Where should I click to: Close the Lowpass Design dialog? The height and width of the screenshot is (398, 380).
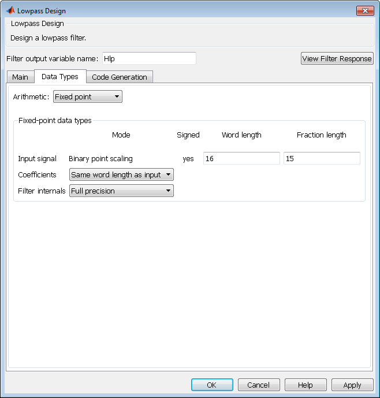pyautogui.click(x=364, y=10)
